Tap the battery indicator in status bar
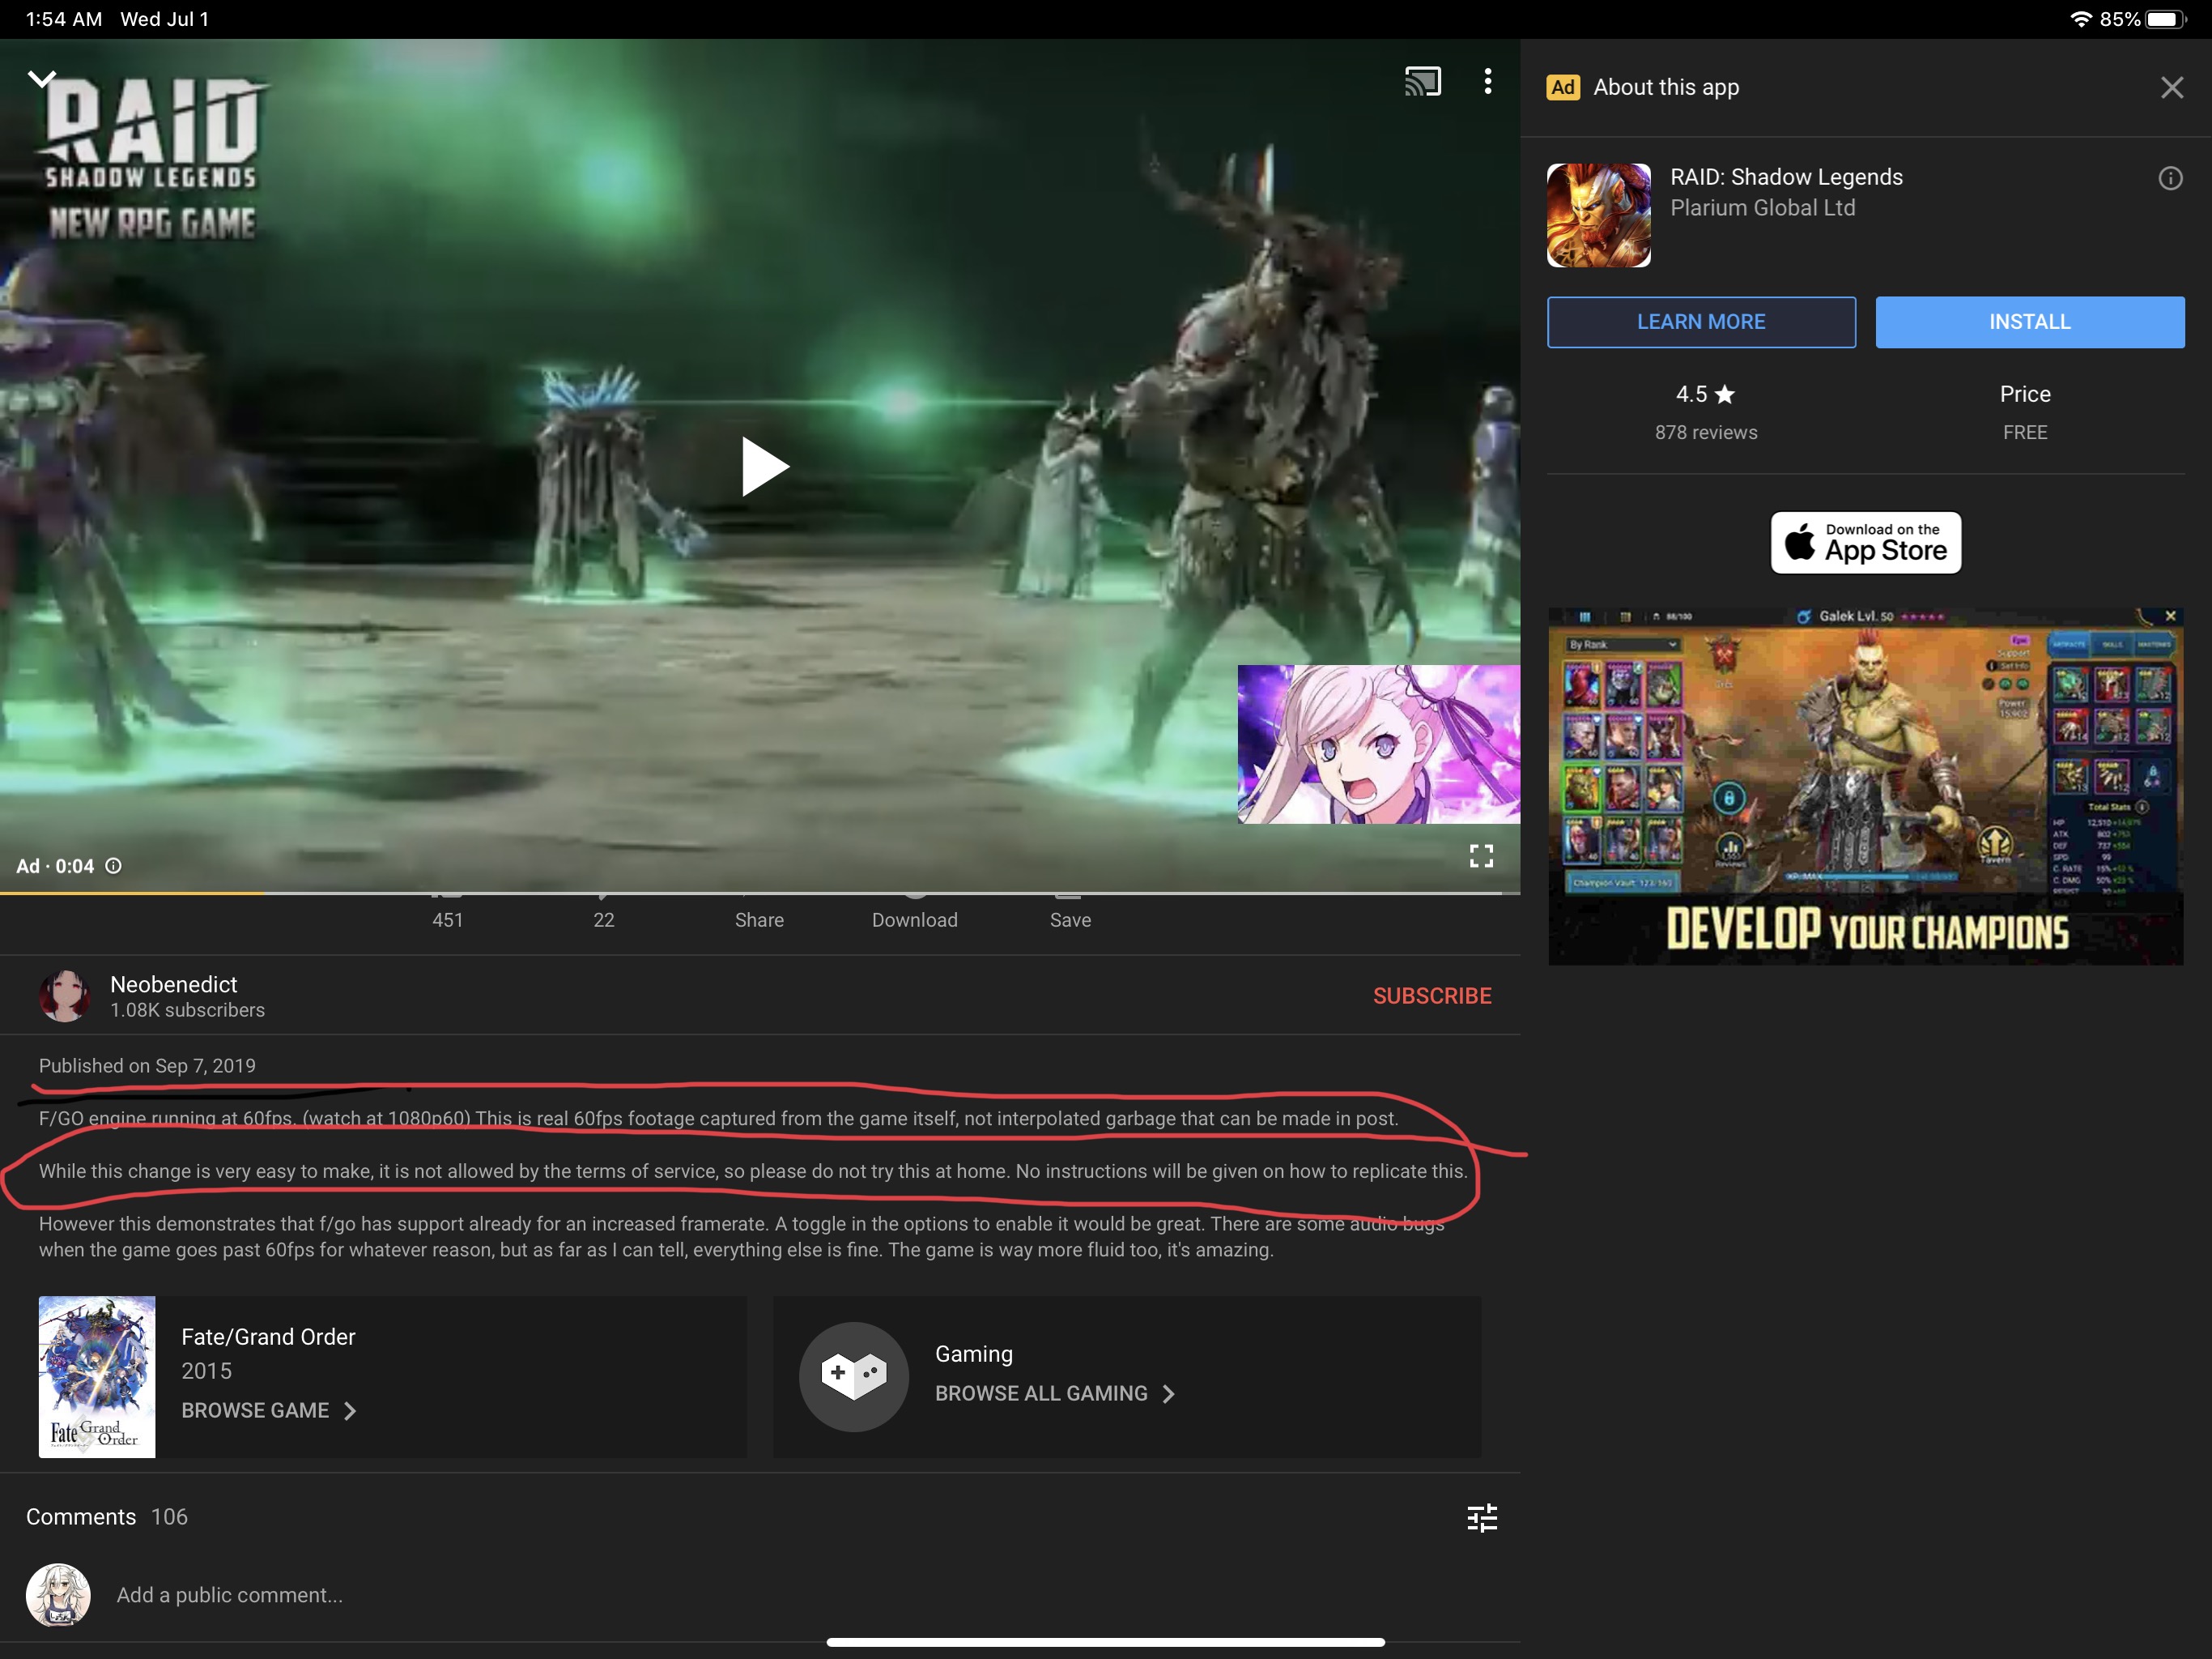This screenshot has height=1659, width=2212. 2166,19
